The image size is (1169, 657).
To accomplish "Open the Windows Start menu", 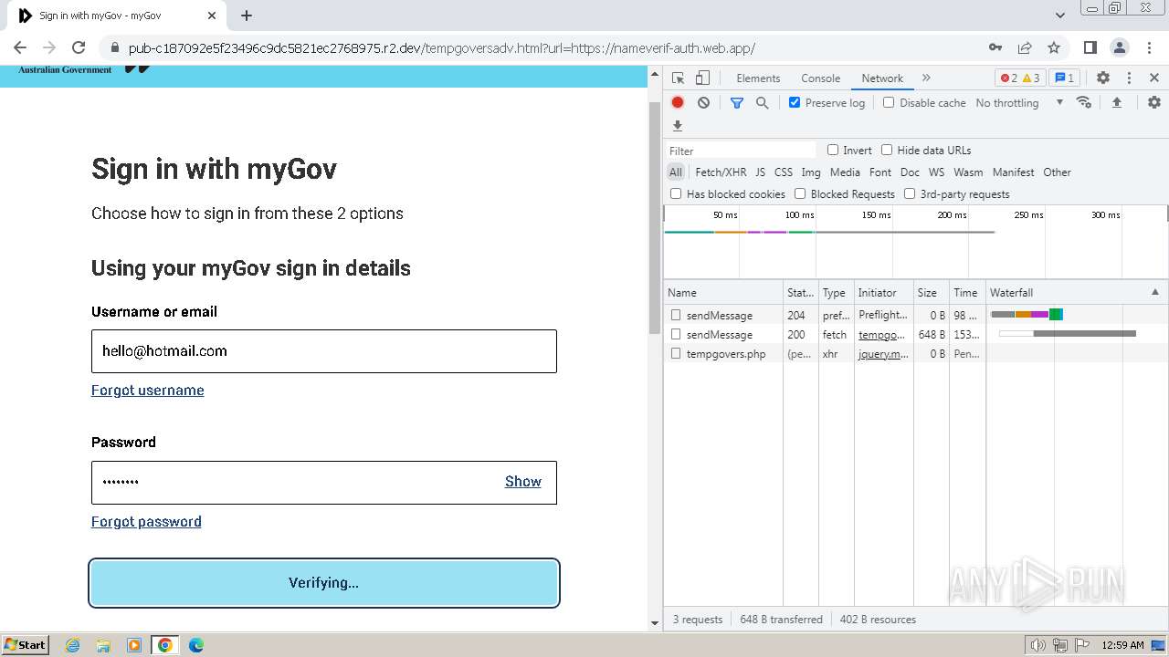I will click(x=26, y=645).
